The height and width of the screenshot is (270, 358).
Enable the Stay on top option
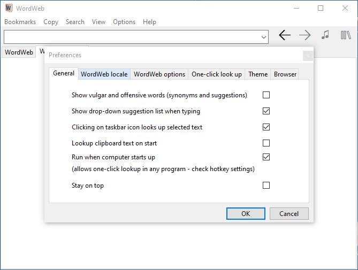pyautogui.click(x=266, y=185)
